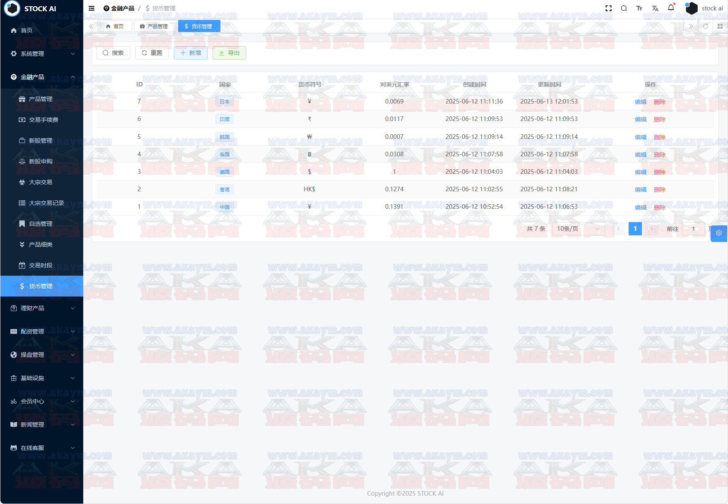Screen dimensions: 728x504
Task: Collapse the sidebar with the hamburger icon
Action: coord(92,8)
